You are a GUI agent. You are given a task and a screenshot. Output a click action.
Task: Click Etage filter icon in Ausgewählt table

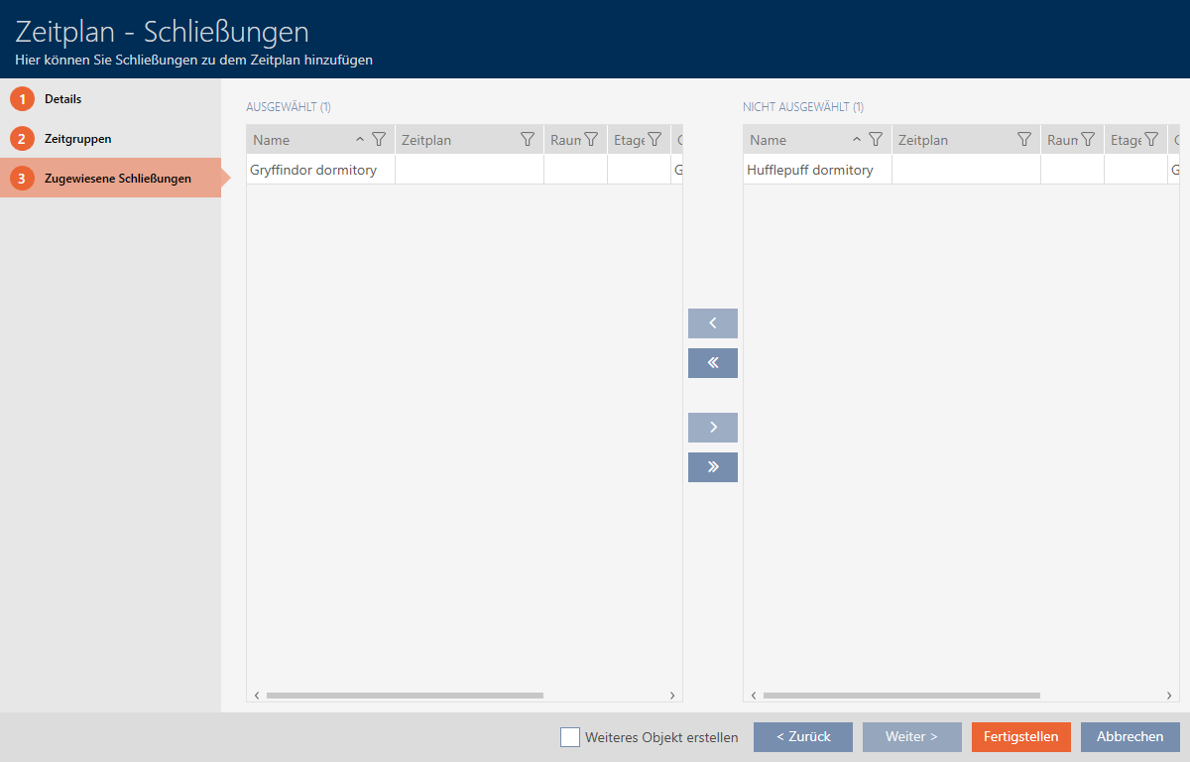point(654,140)
